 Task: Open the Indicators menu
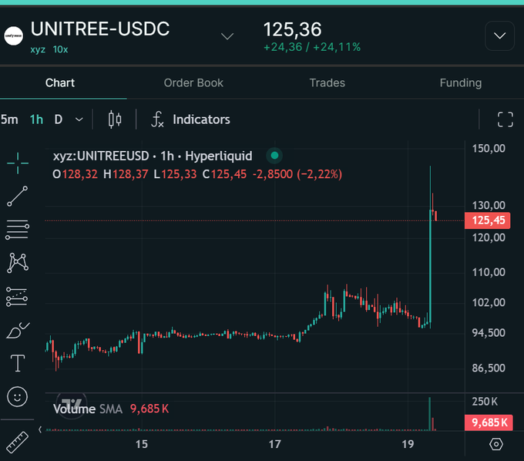[201, 119]
